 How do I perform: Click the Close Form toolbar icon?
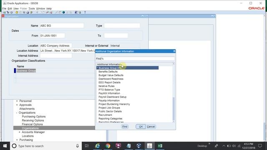coord(31,12)
